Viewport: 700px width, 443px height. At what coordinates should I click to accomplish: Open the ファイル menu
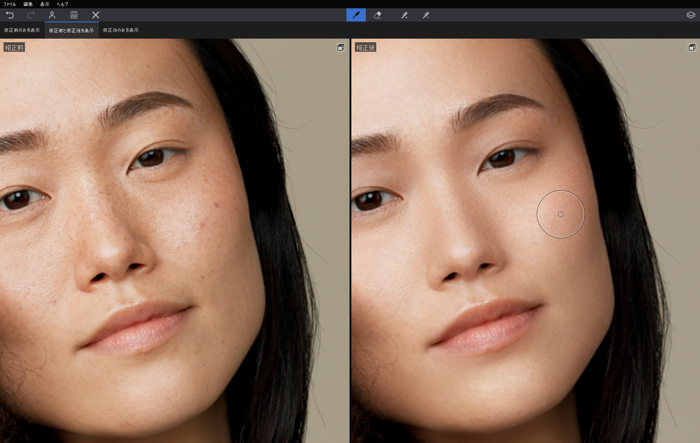(x=10, y=4)
